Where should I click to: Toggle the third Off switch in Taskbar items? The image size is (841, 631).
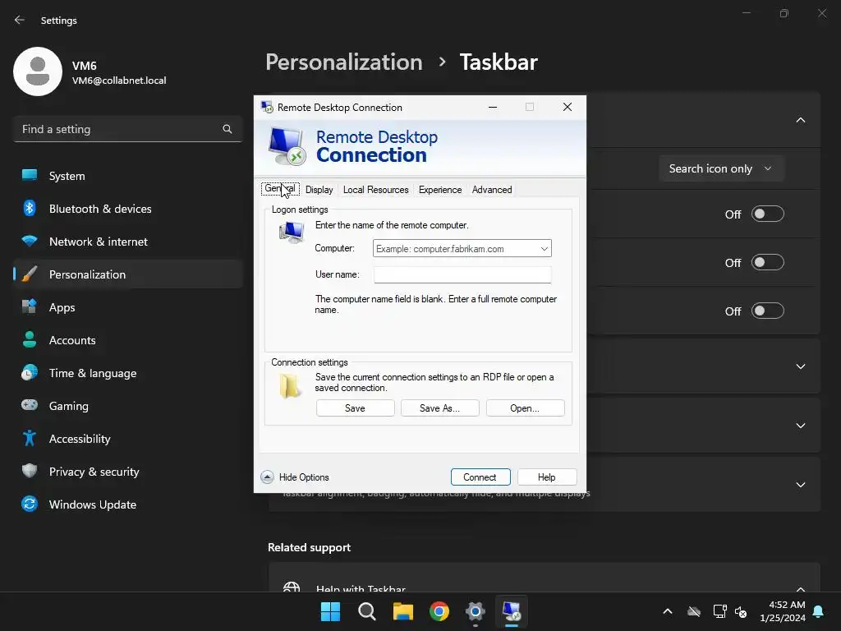[x=768, y=311]
